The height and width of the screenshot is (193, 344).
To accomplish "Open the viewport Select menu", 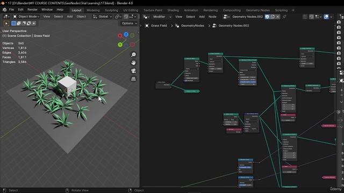I will [x=59, y=17].
